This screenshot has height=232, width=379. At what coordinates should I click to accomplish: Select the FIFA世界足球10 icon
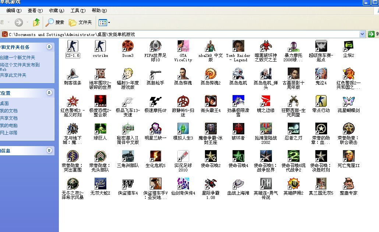point(155,46)
